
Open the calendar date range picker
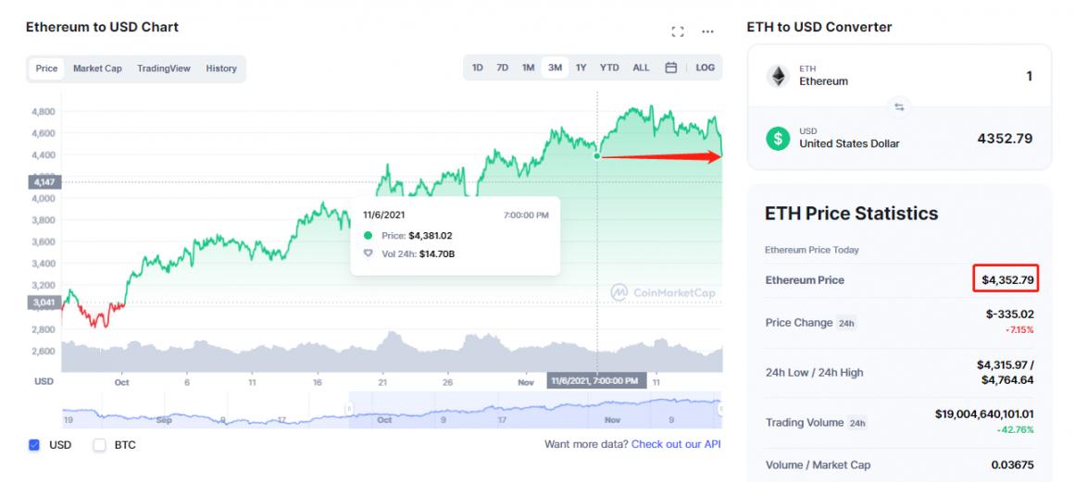(671, 68)
